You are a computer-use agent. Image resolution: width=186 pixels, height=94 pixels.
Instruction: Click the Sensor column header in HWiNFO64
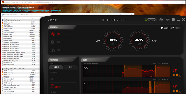(x=14, y=18)
